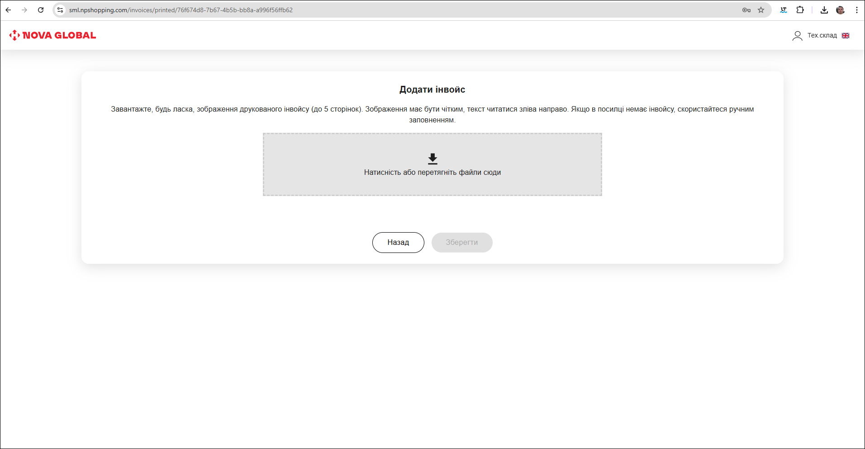This screenshot has width=865, height=449.
Task: Bookmark this page with the star icon
Action: pos(761,10)
